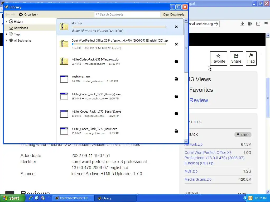270x202 pixels.
Task: Open containing folder for wmfdist11.exe
Action: point(176,79)
